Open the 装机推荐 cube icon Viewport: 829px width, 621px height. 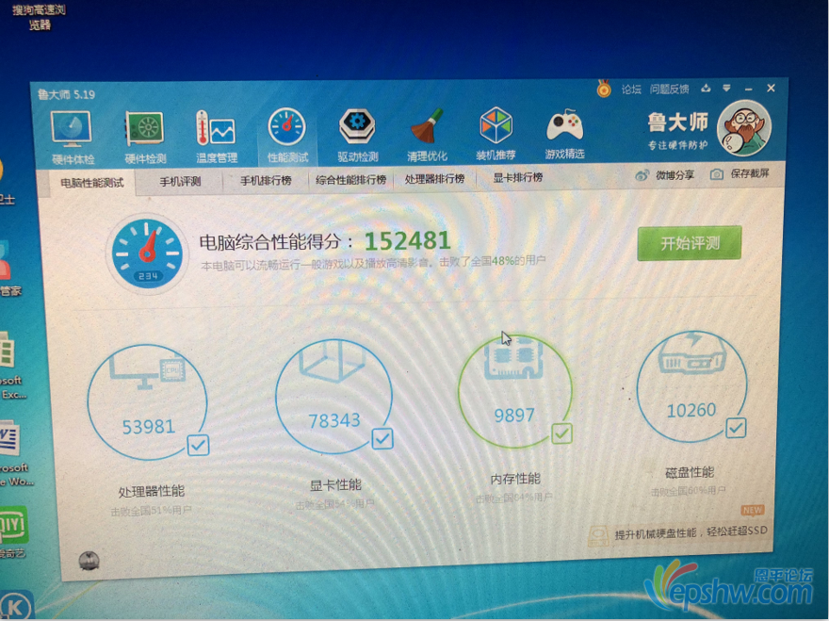click(x=496, y=125)
